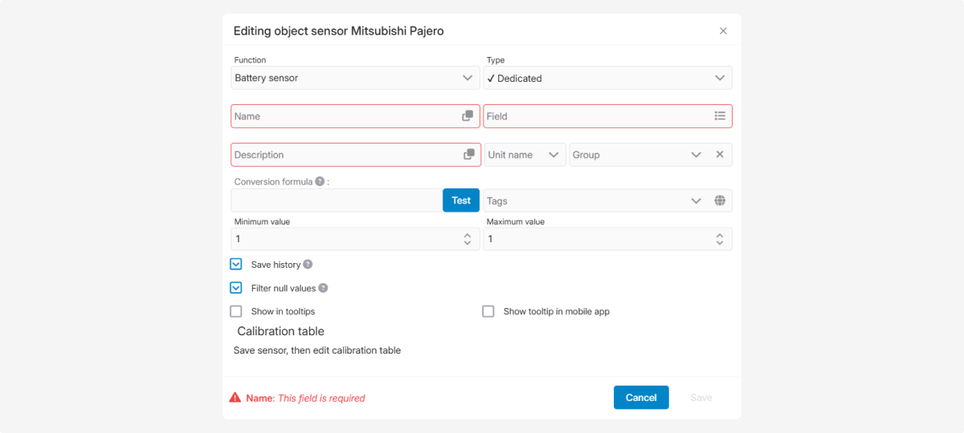The image size is (964, 433).
Task: Click the Cancel button
Action: coord(641,398)
